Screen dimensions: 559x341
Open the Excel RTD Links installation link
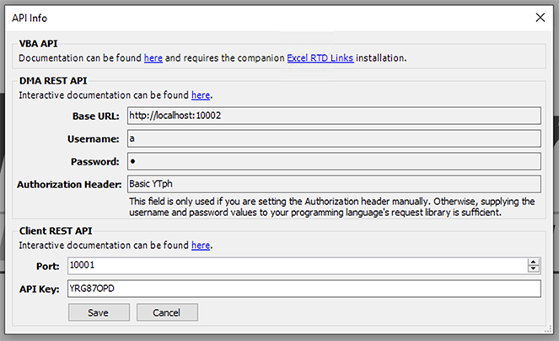tap(320, 58)
